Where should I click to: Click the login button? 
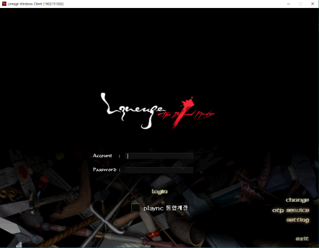tap(159, 192)
